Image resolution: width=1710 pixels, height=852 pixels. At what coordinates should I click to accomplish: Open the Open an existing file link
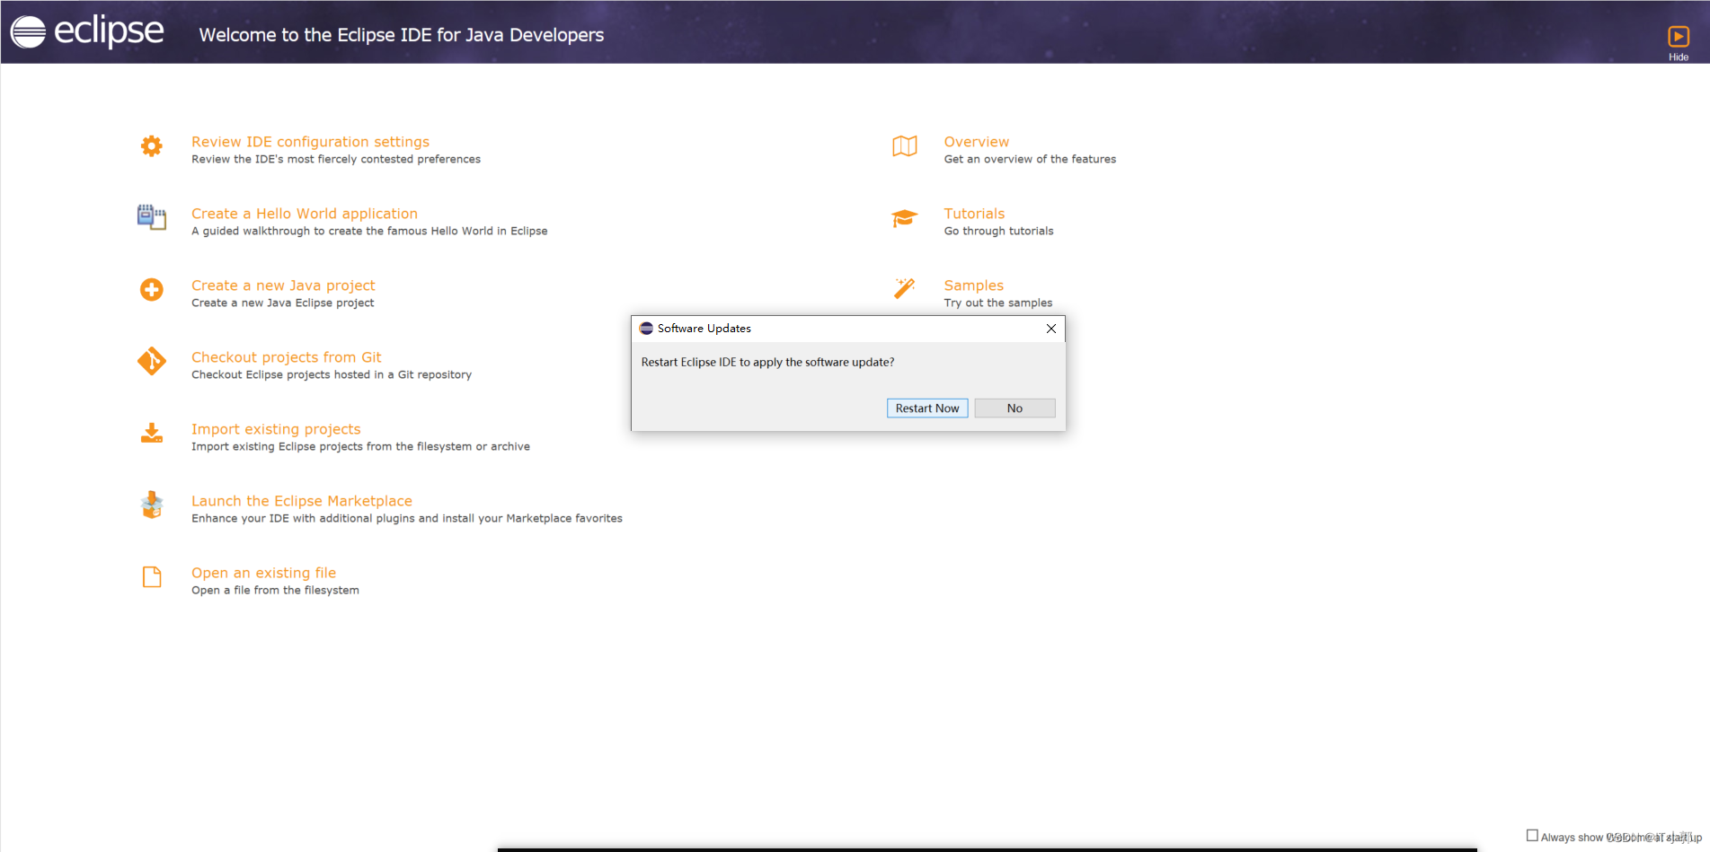(x=263, y=573)
